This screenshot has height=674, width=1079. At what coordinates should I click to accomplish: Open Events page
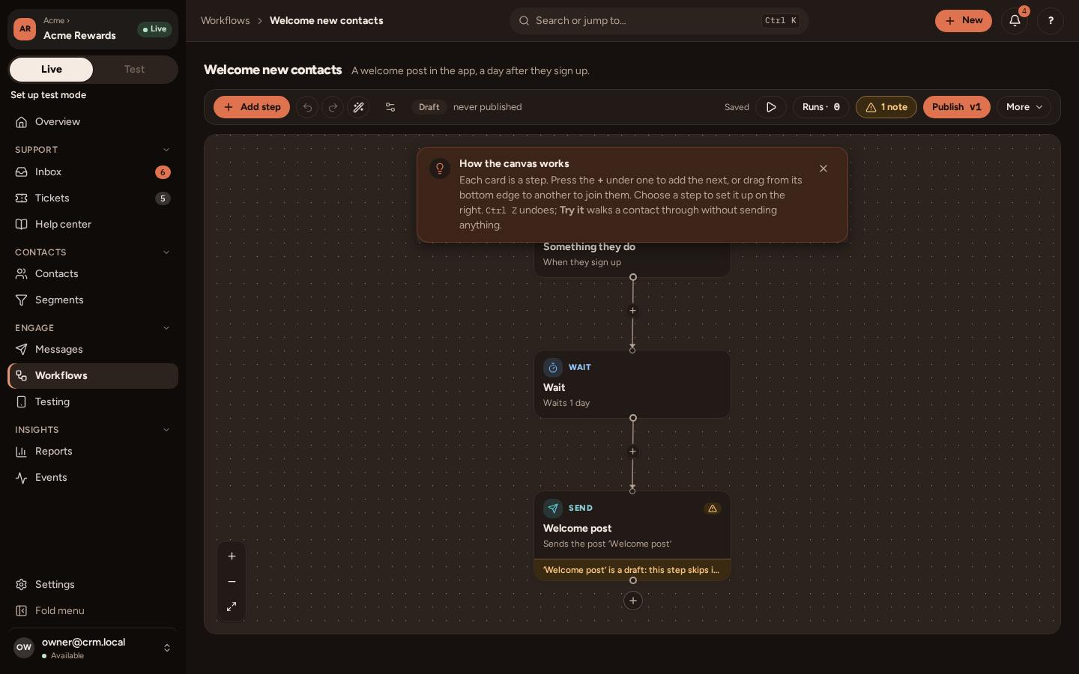coord(93,478)
